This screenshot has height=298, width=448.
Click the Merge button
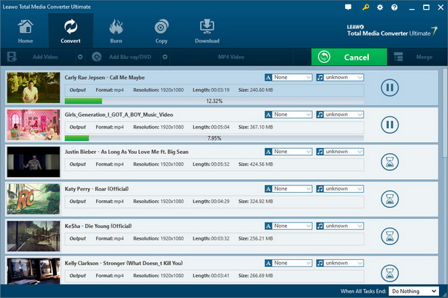[414, 57]
